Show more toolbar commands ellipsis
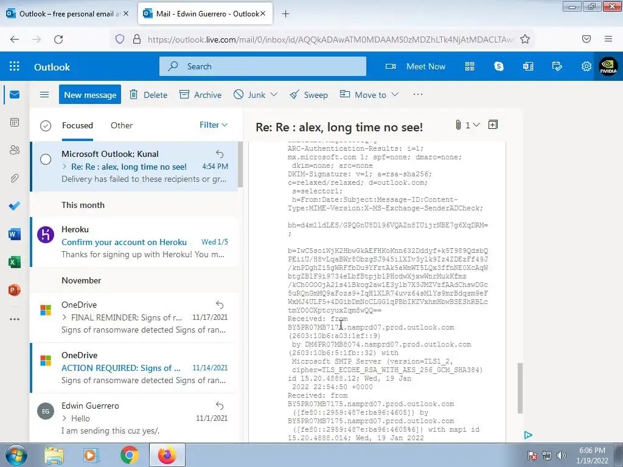This screenshot has height=467, width=623. tap(417, 94)
